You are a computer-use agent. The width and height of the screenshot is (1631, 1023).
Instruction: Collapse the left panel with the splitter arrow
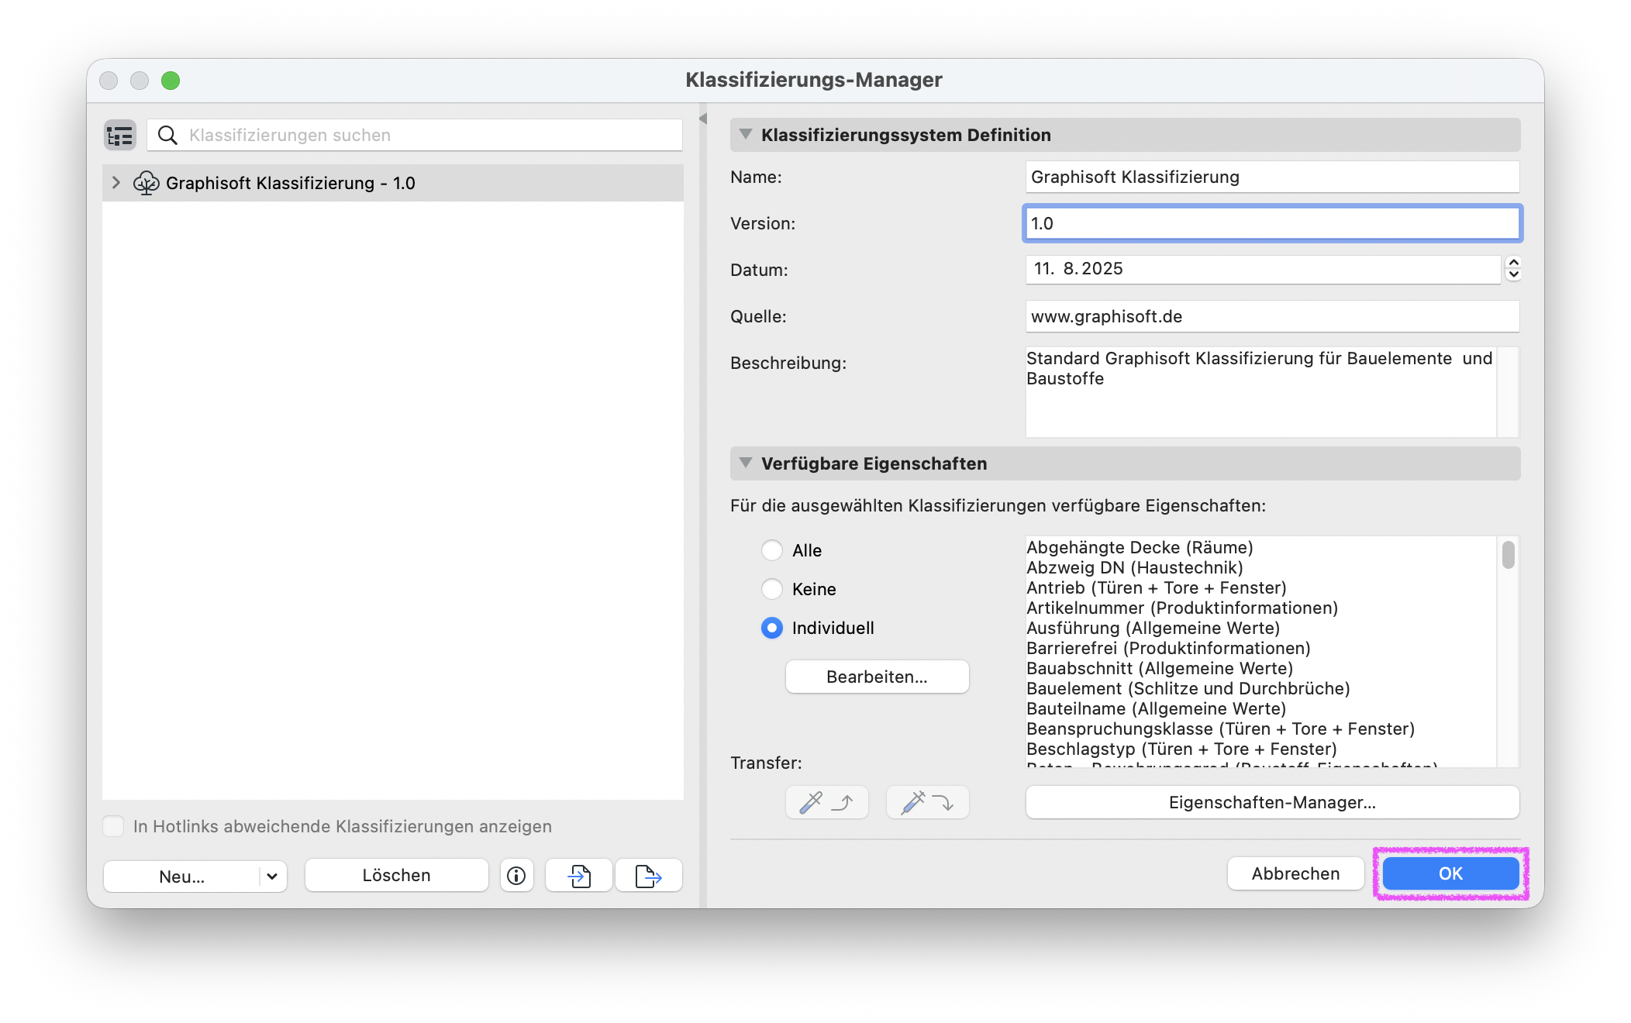pos(703,119)
